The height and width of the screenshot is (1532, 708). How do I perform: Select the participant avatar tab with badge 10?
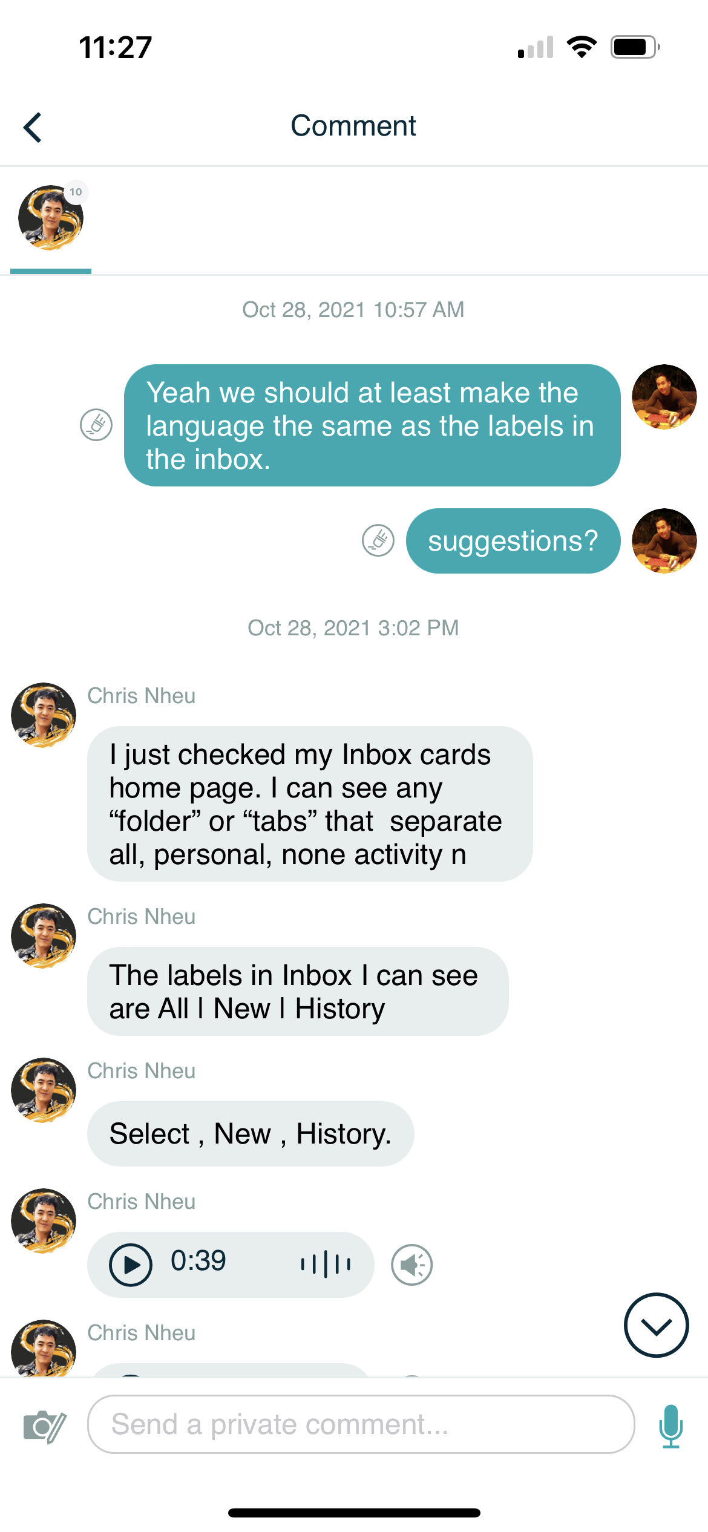pyautogui.click(x=51, y=218)
